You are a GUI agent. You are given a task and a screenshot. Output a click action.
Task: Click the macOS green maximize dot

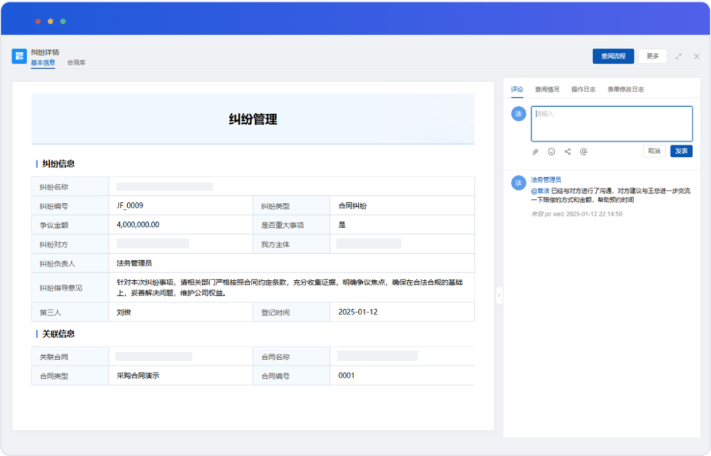tap(63, 21)
